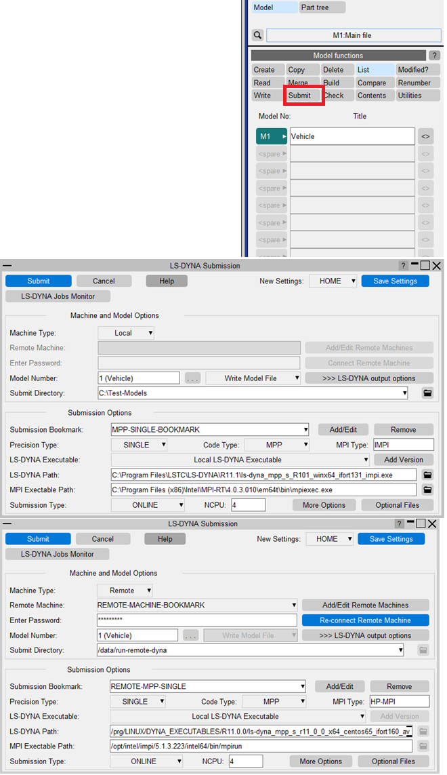
Task: Click the Utilities button in Model functions
Action: (x=413, y=96)
